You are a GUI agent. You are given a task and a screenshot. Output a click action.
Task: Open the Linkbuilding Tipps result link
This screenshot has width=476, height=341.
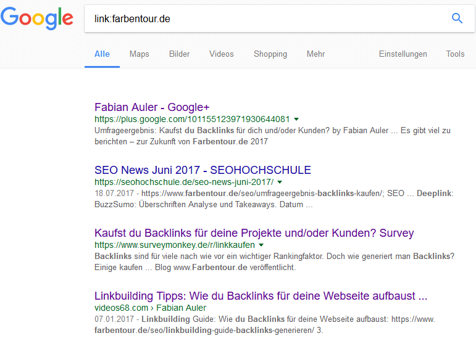point(261,296)
